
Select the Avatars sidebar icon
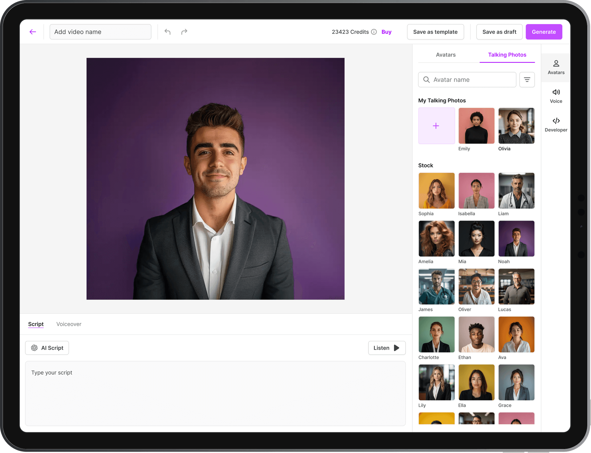[556, 67]
